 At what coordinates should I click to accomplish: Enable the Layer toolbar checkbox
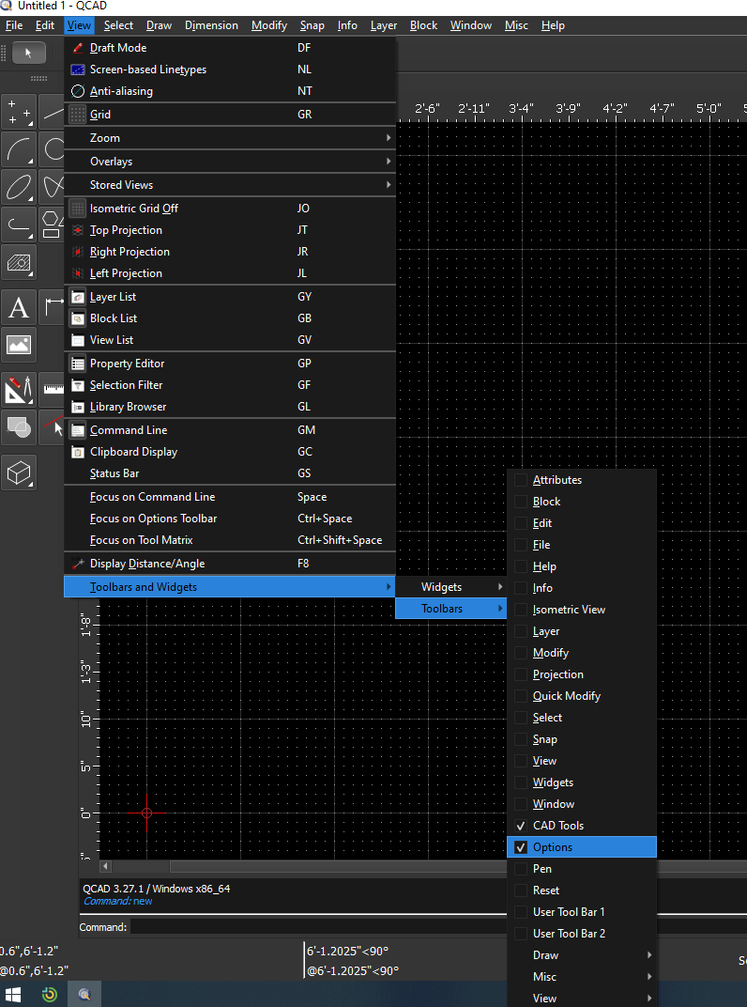pos(521,631)
